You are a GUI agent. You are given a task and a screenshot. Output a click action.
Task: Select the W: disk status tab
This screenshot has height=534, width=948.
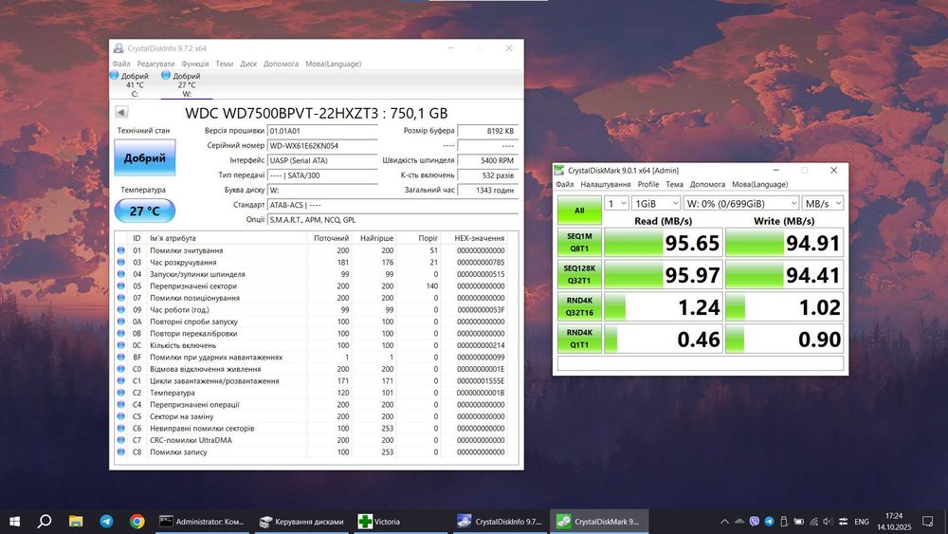(x=186, y=84)
